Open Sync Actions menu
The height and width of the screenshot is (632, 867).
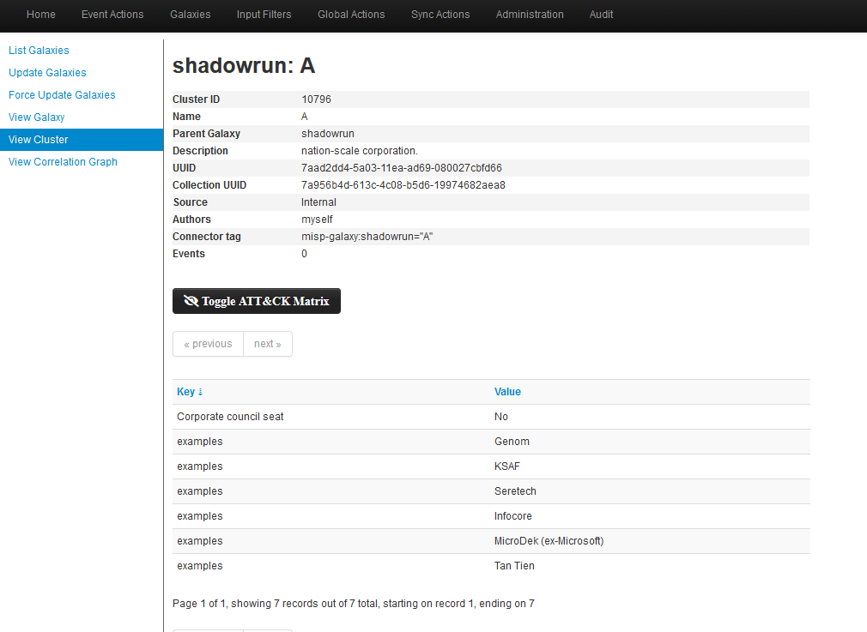coord(440,15)
